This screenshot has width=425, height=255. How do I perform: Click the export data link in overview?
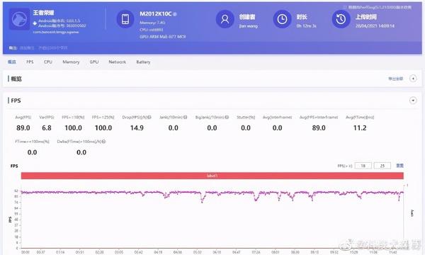(x=395, y=79)
